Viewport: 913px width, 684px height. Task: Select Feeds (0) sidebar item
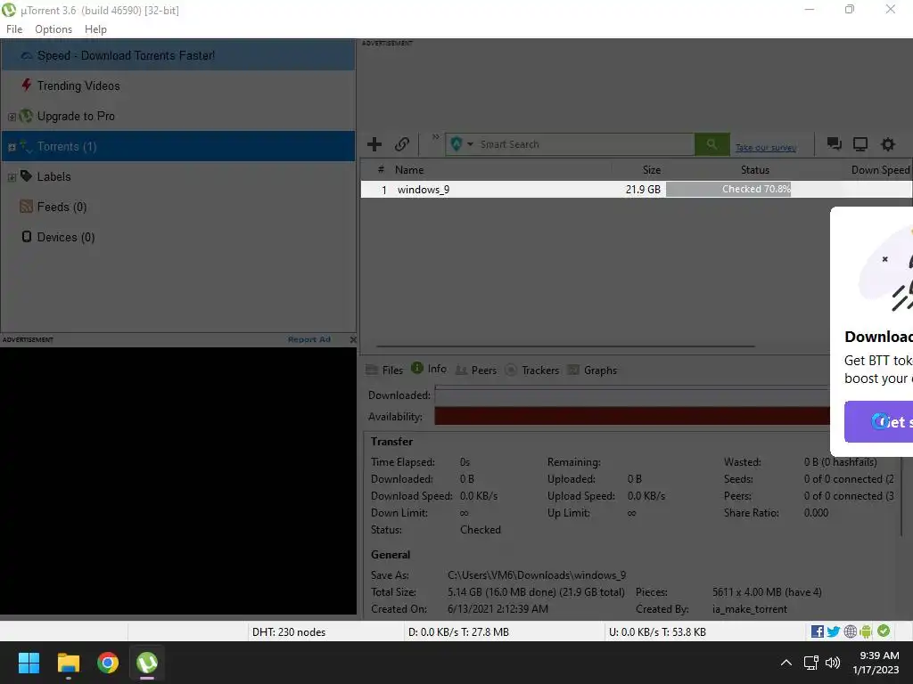click(178, 207)
